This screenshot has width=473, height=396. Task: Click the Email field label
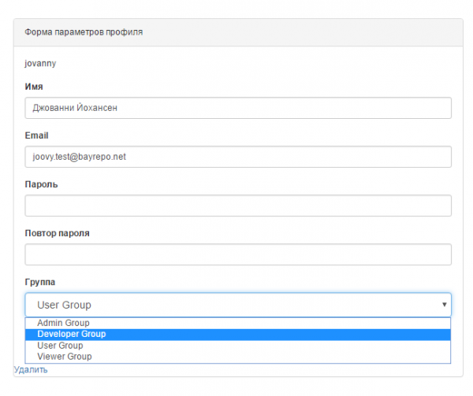click(36, 135)
